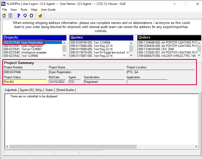
Task: Click the blue P Projects toolbar icon
Action: coord(18,16)
